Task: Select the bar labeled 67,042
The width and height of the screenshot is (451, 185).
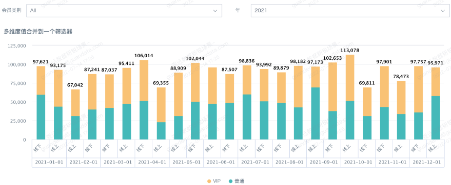Action: click(x=75, y=114)
